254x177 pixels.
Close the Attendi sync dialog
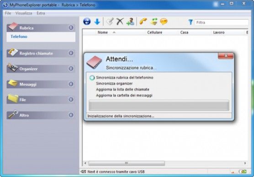(226, 56)
